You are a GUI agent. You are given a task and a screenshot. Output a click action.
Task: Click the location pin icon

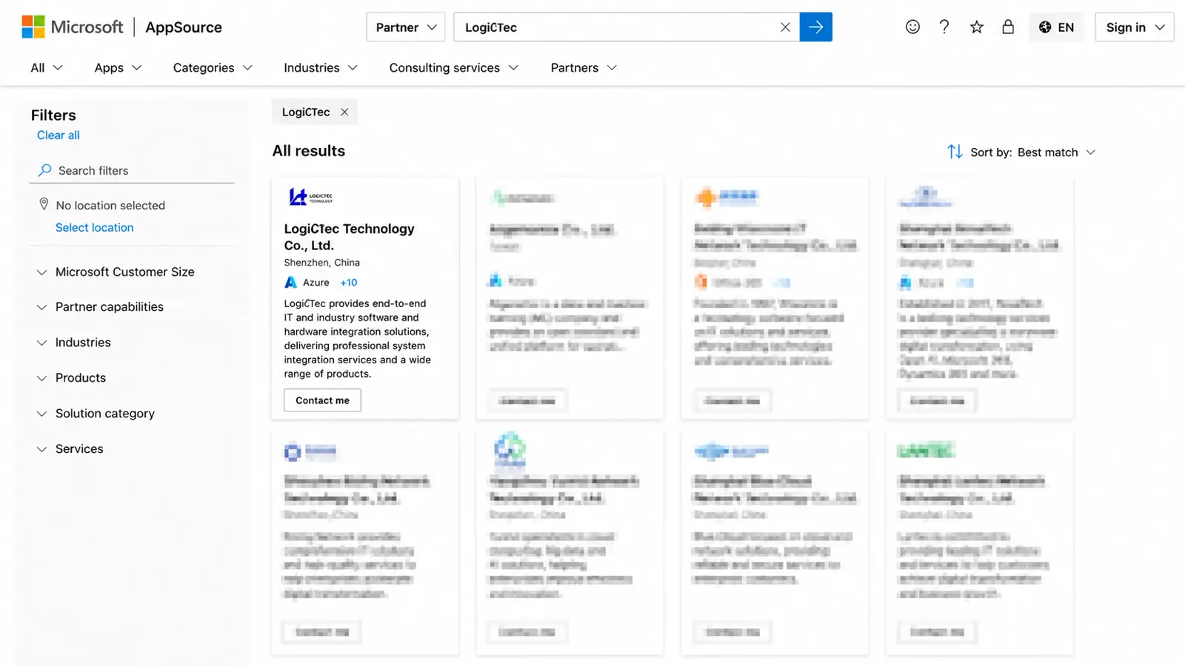[44, 204]
